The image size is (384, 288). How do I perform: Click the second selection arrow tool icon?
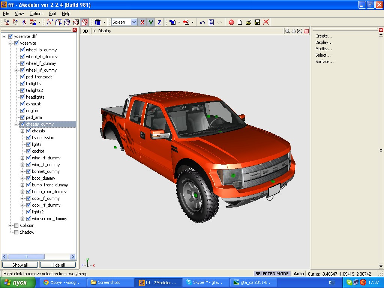tap(15, 22)
